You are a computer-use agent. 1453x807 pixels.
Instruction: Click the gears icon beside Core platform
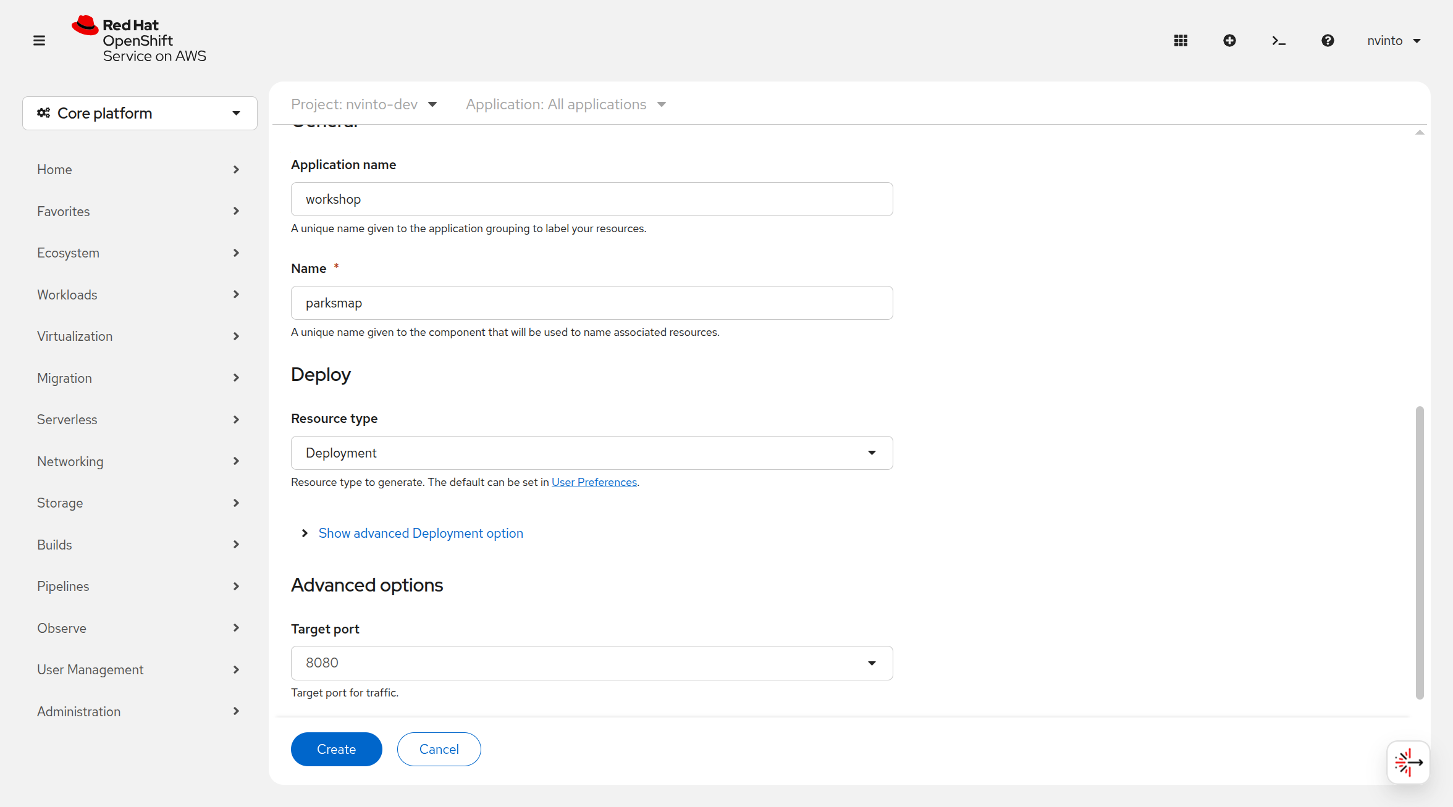[43, 113]
